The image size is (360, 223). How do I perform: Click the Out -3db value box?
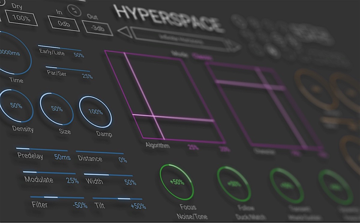pos(97,29)
